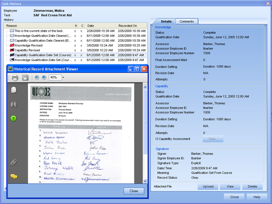Click envelope icon of current state row

coord(12,31)
